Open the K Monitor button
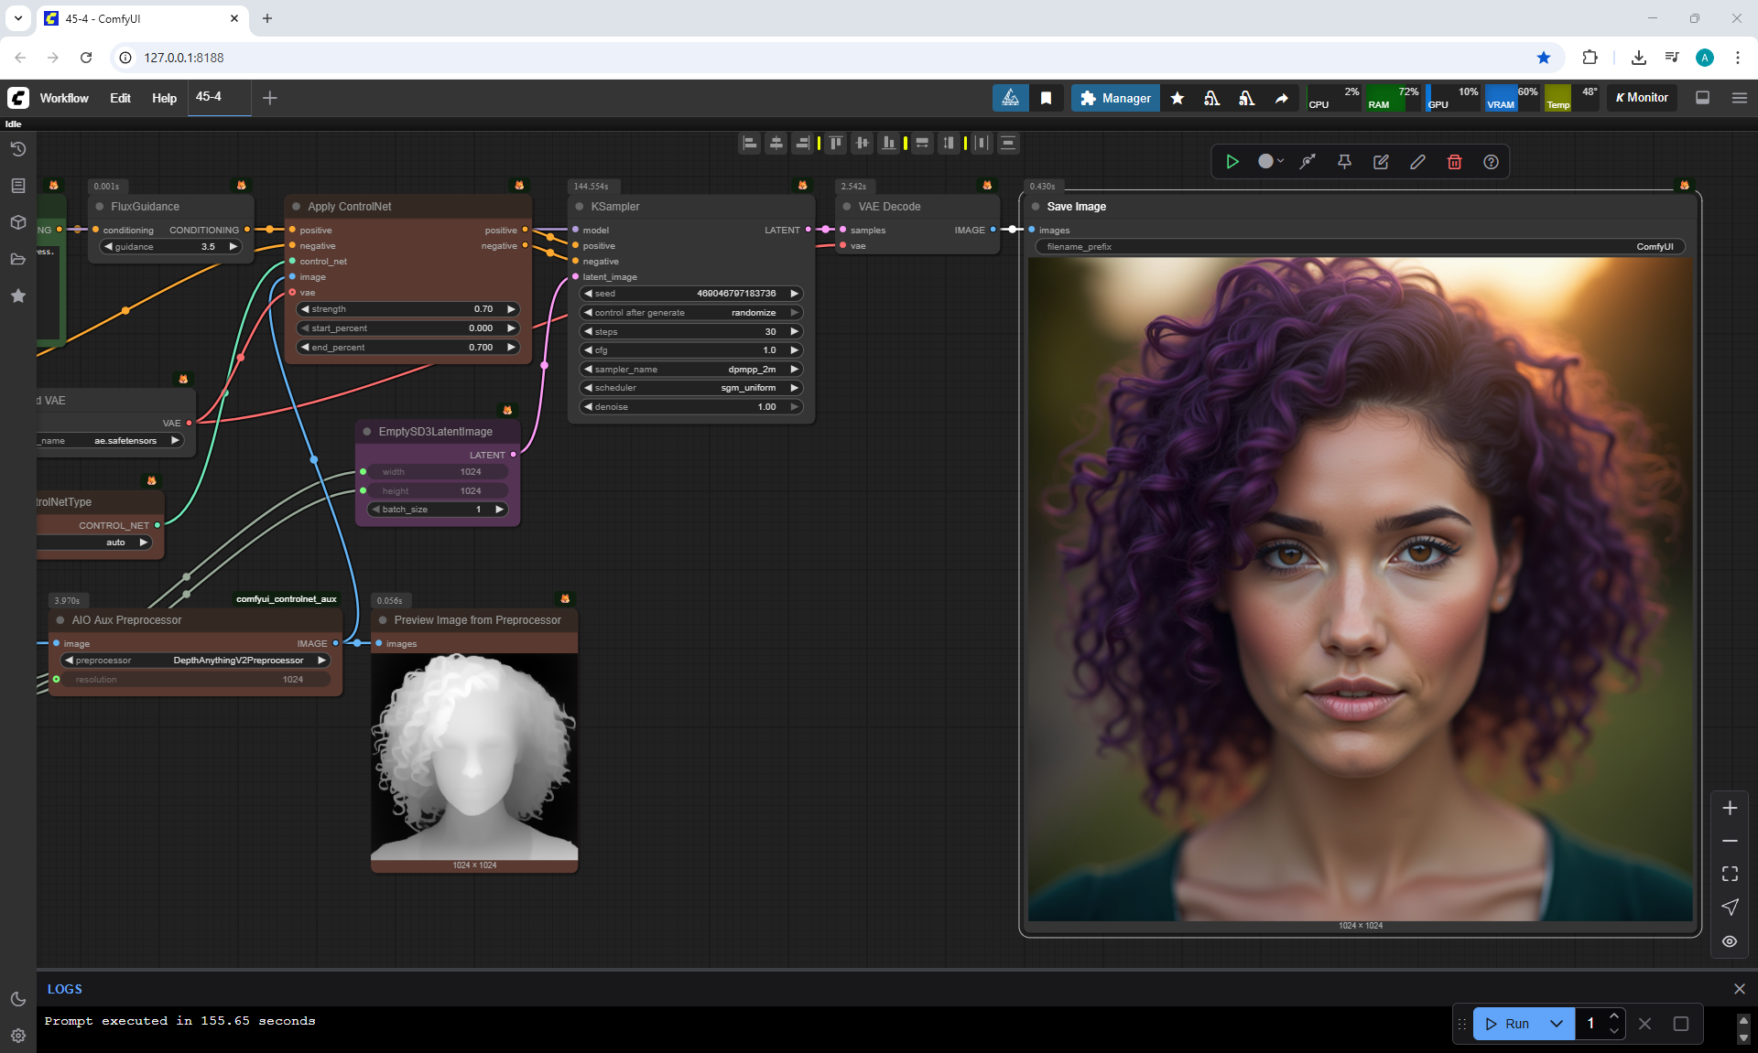Screen dimensions: 1758x1053 (x=1642, y=98)
